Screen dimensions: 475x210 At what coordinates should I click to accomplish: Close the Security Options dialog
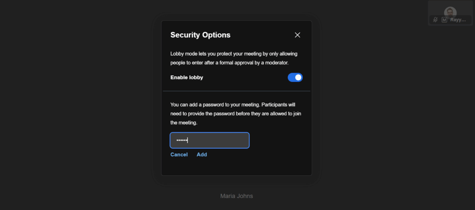tap(298, 35)
